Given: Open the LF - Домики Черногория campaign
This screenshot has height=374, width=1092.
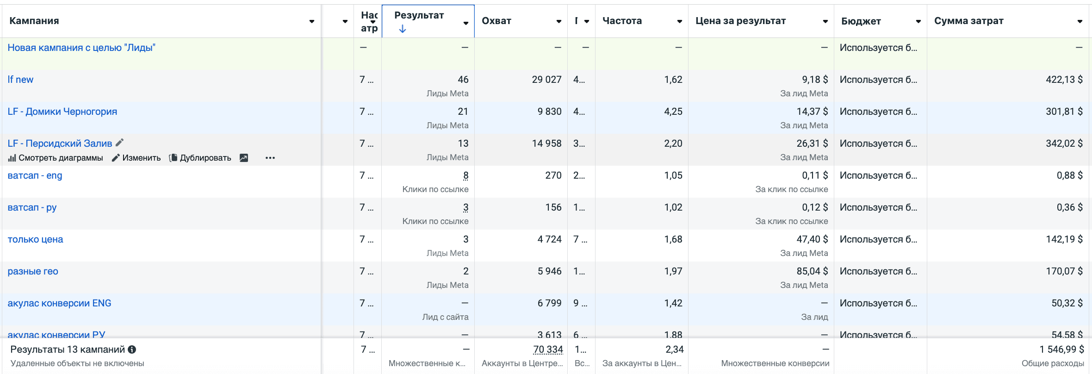Looking at the screenshot, I should [x=62, y=112].
